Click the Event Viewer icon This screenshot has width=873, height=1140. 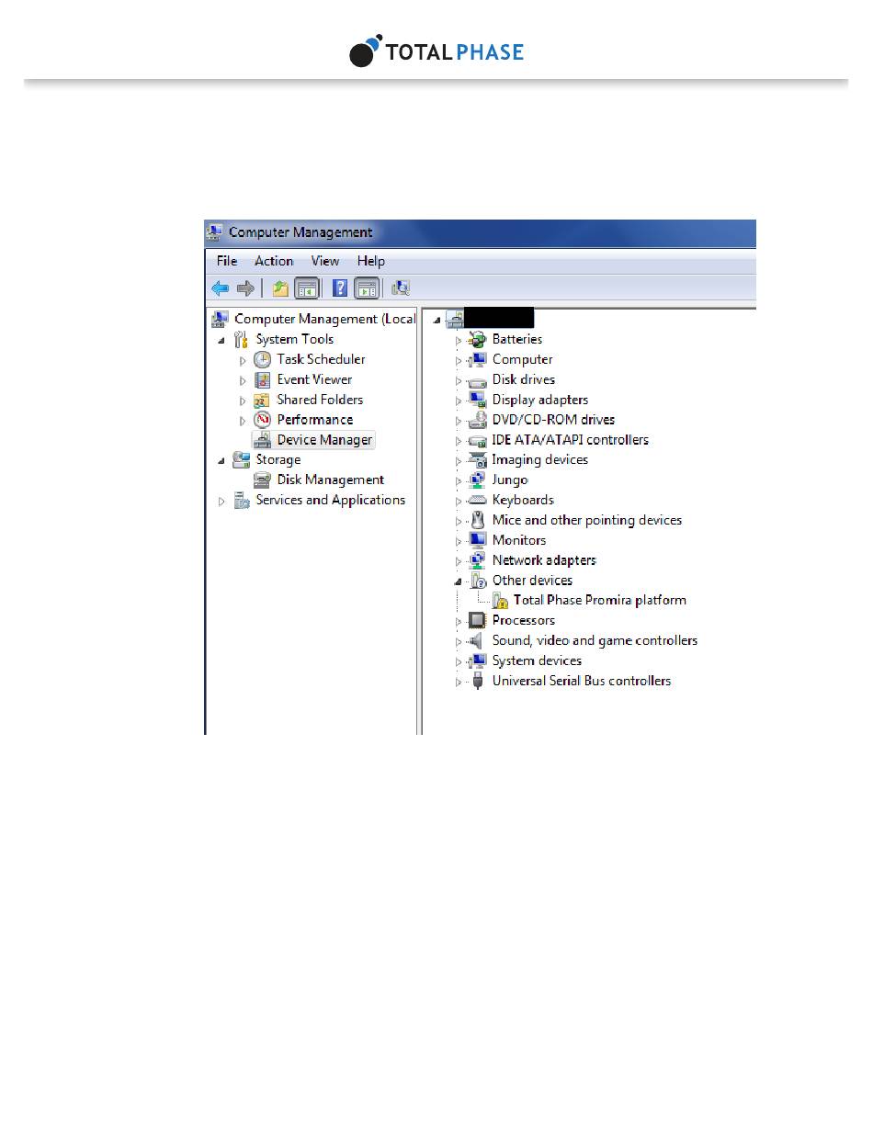point(262,379)
